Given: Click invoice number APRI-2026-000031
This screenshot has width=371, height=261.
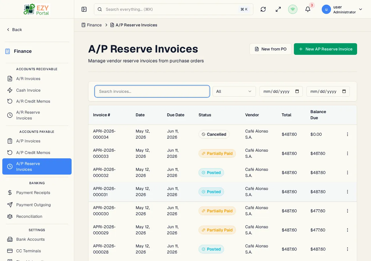Looking at the screenshot, I should click(104, 192).
